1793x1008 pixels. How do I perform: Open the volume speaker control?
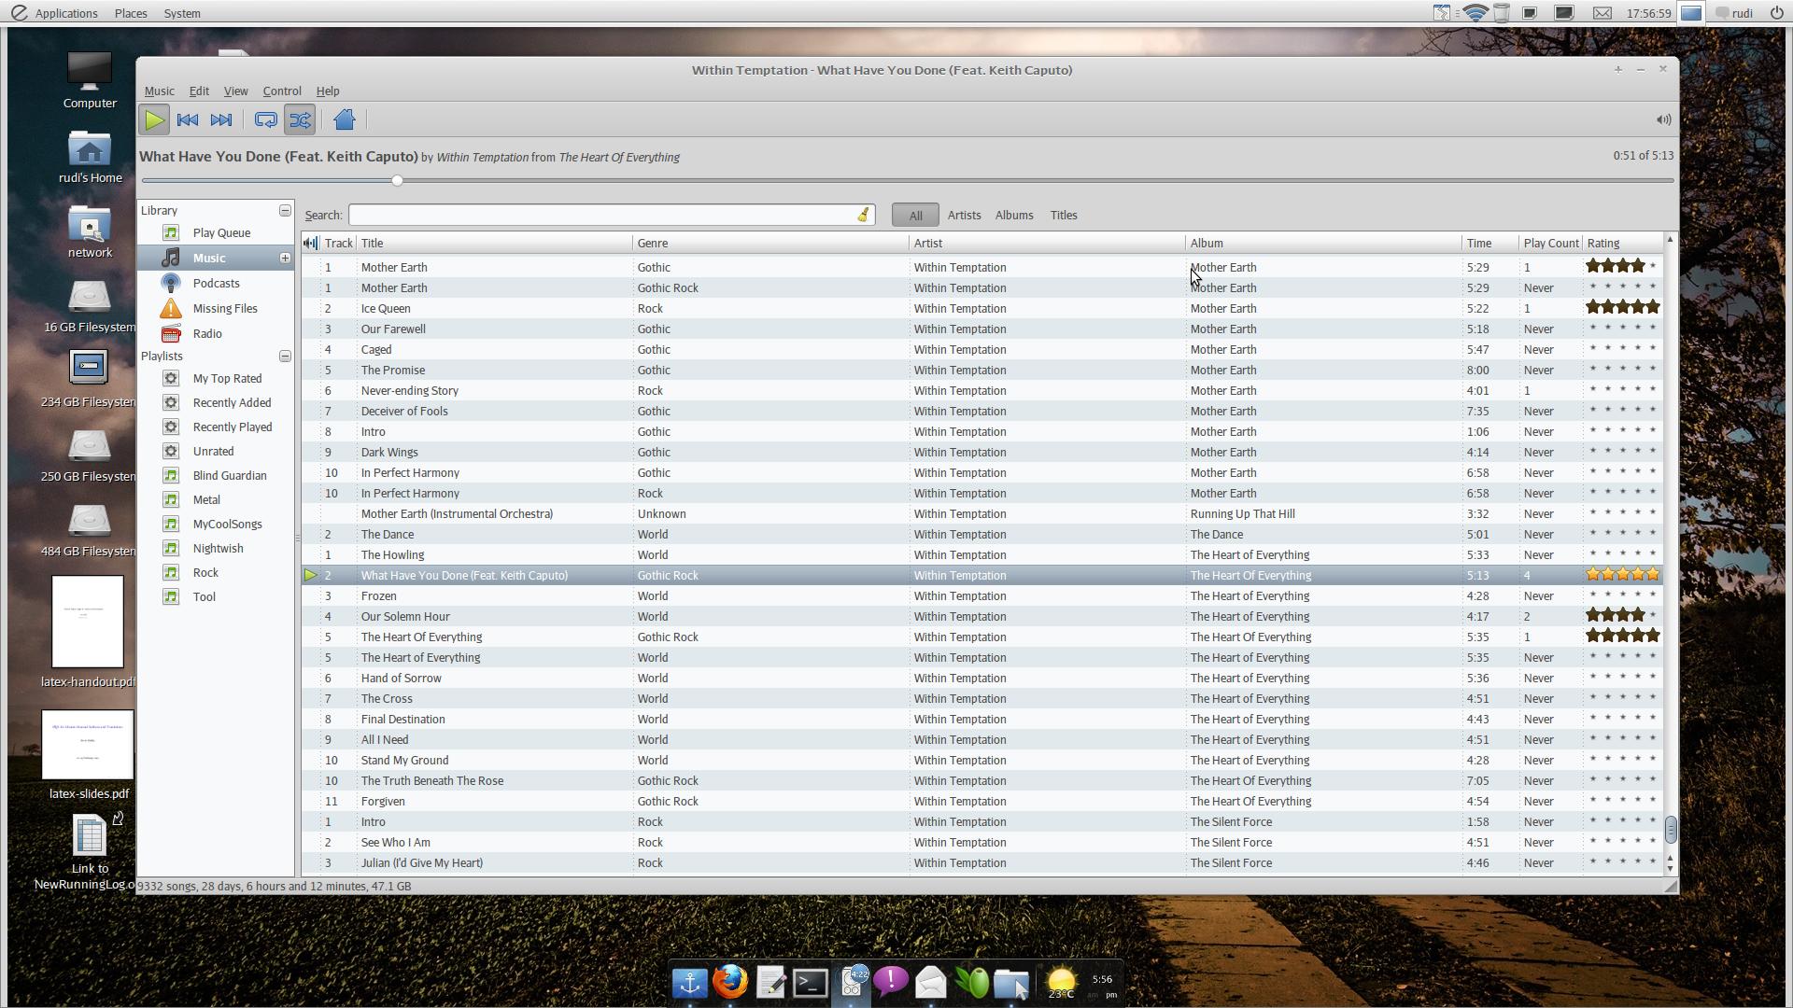(1663, 119)
